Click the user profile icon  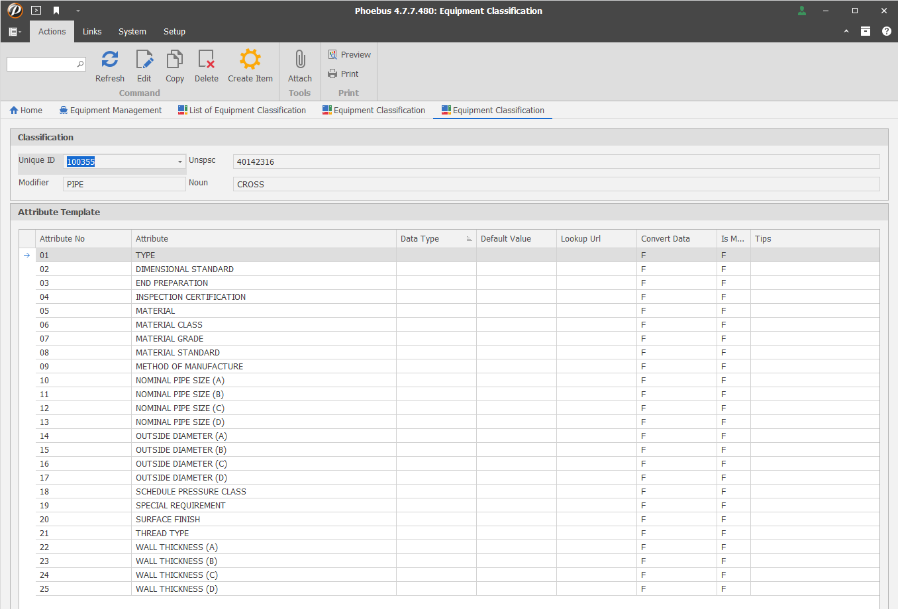[802, 11]
